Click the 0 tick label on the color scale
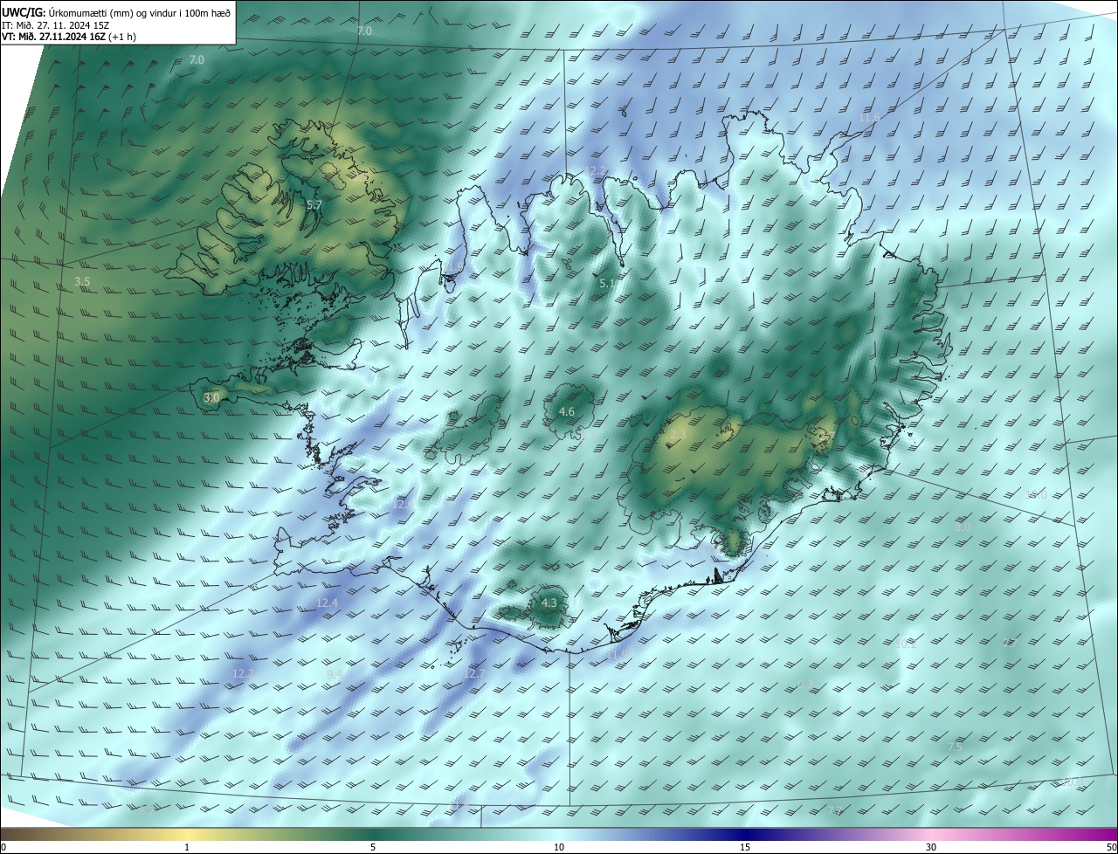Image resolution: width=1118 pixels, height=854 pixels. 3,847
